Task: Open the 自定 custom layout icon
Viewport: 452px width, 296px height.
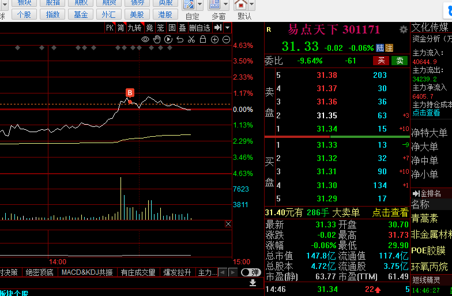Action: coord(189,5)
